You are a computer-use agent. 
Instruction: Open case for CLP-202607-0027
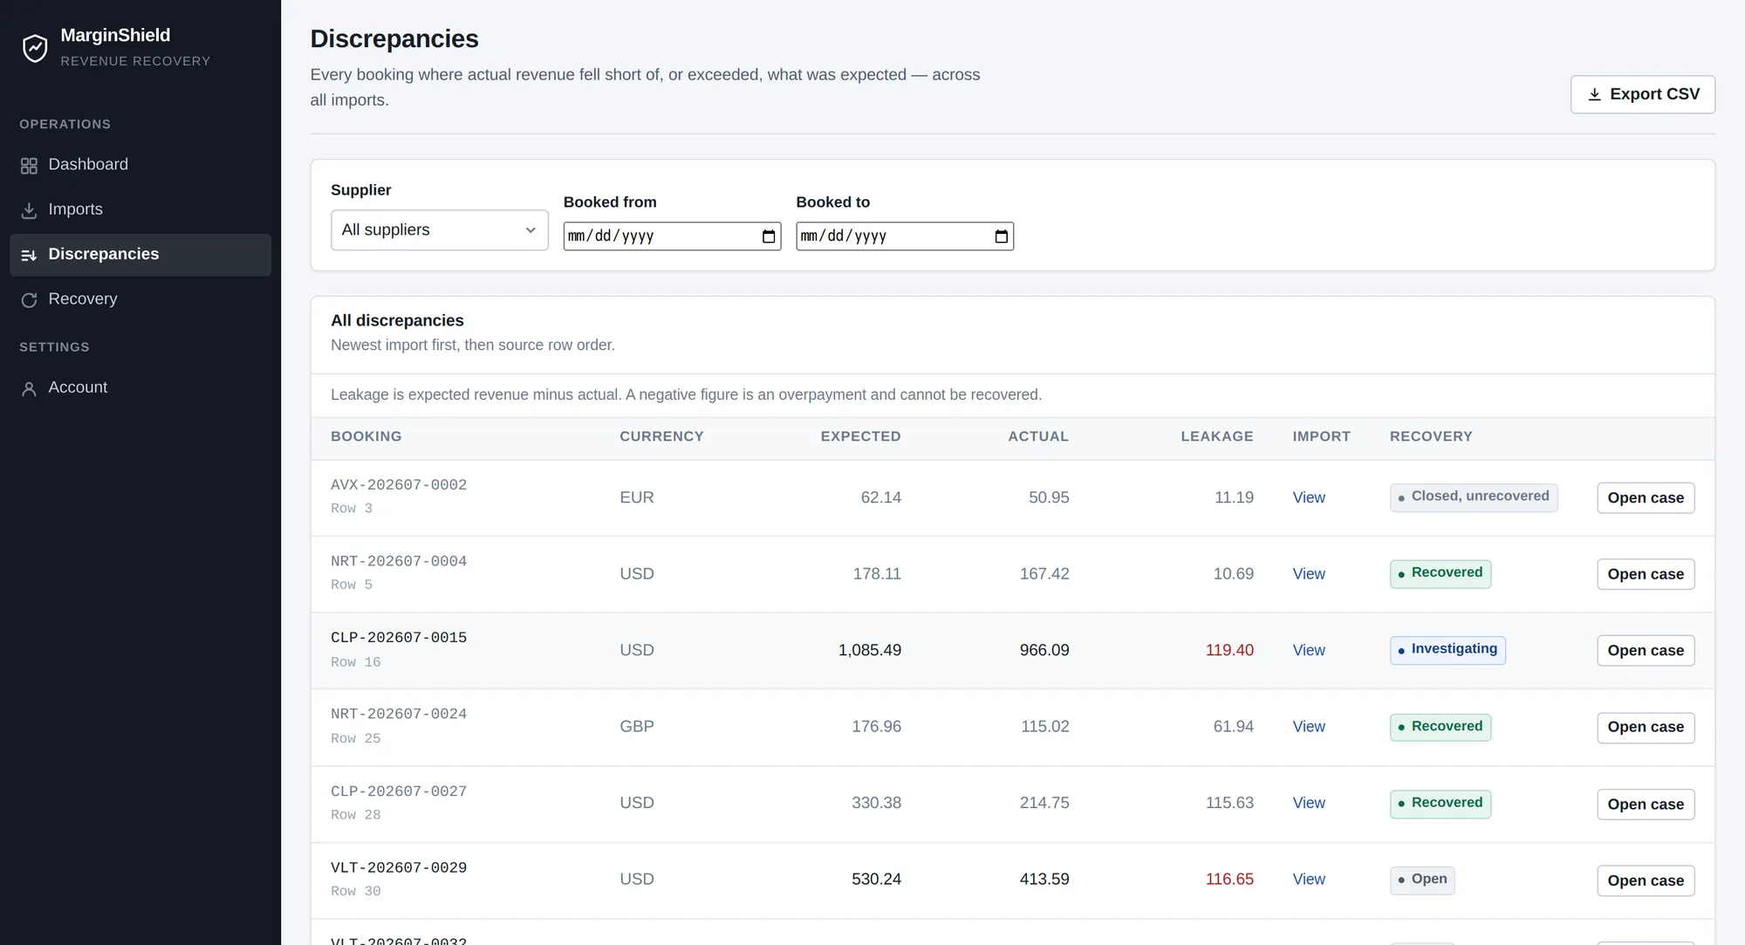pos(1646,804)
